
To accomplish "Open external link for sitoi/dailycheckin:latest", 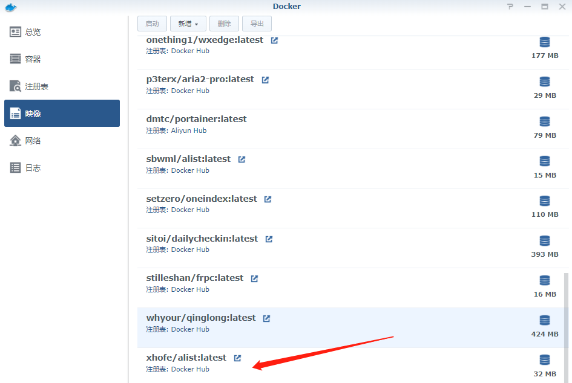I will (x=269, y=239).
